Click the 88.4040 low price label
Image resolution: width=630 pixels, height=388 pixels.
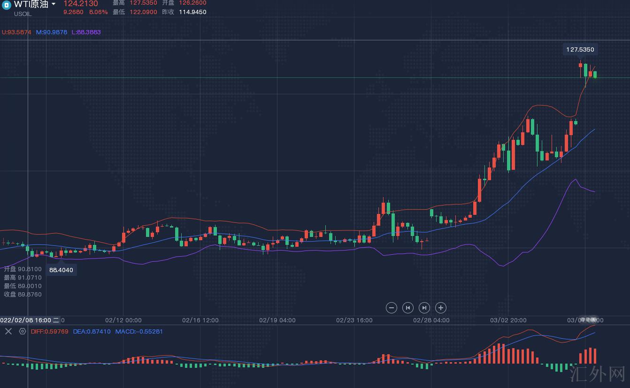coord(61,270)
